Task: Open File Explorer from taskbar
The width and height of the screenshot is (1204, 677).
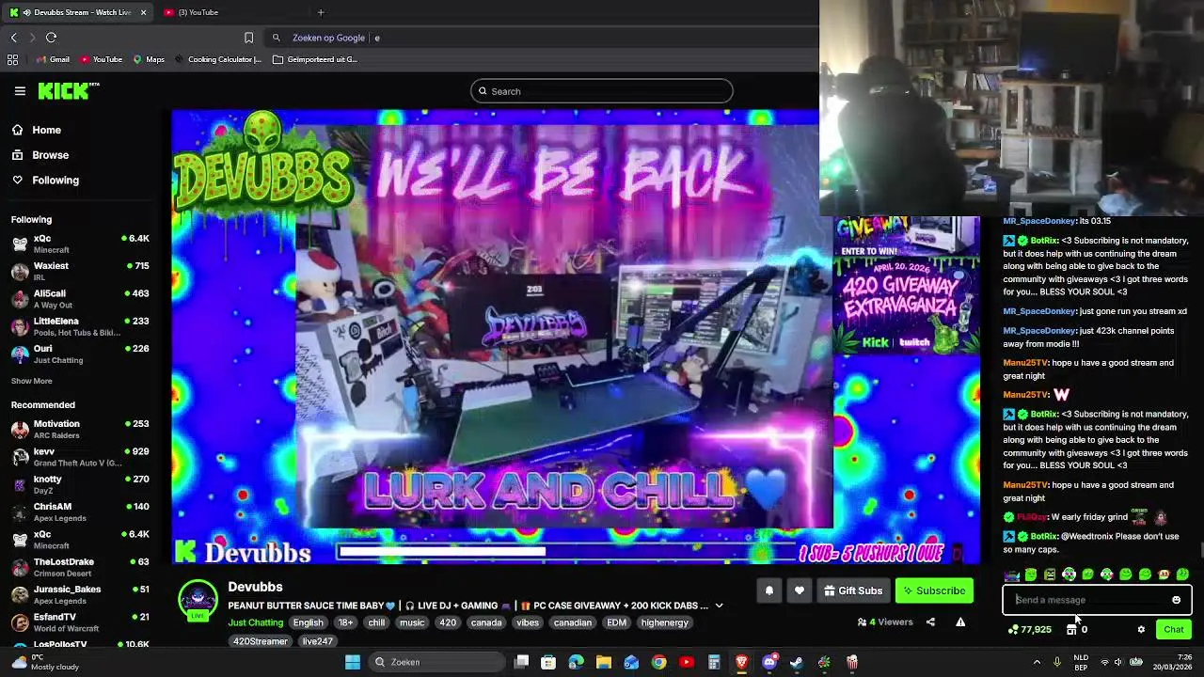Action: tap(604, 662)
